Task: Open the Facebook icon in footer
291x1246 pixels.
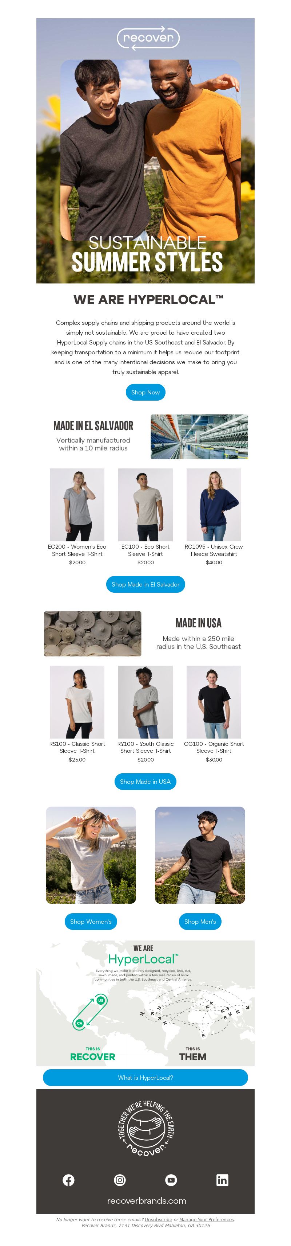Action: 68,1180
